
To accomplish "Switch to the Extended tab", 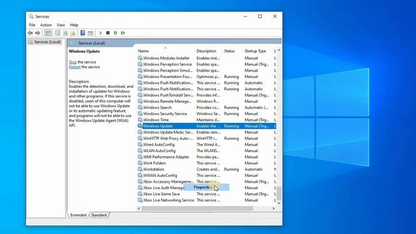I will click(x=78, y=215).
